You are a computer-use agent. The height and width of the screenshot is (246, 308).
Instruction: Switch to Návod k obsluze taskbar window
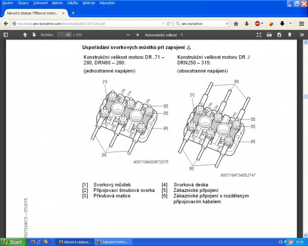coord(75,242)
